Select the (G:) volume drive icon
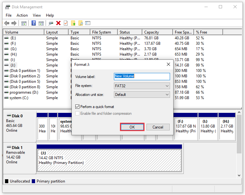 (x=6, y=49)
